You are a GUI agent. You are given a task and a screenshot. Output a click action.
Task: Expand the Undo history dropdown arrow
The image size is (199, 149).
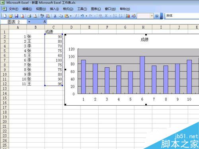tap(86, 16)
